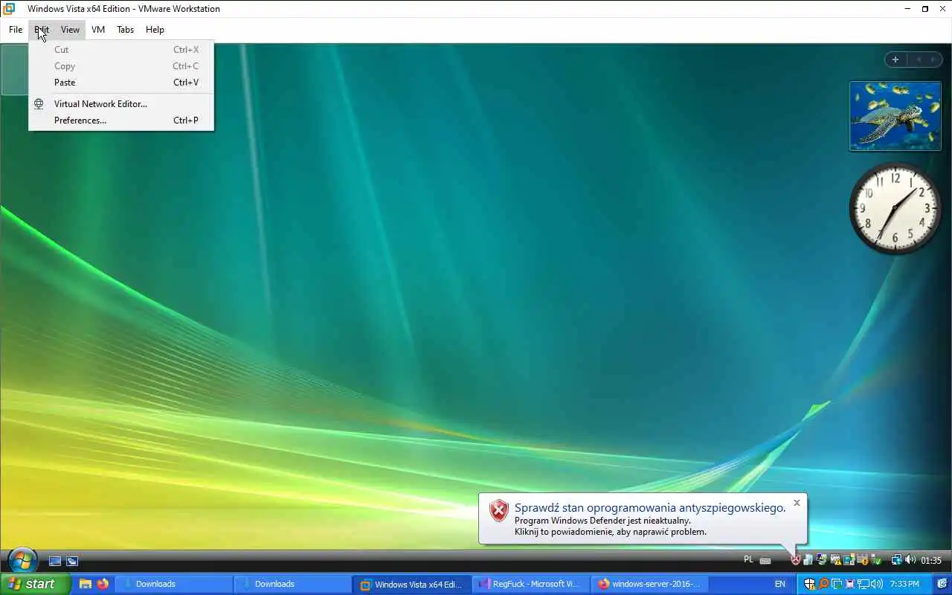Click the sea turtle slideshow gadget

coord(895,116)
